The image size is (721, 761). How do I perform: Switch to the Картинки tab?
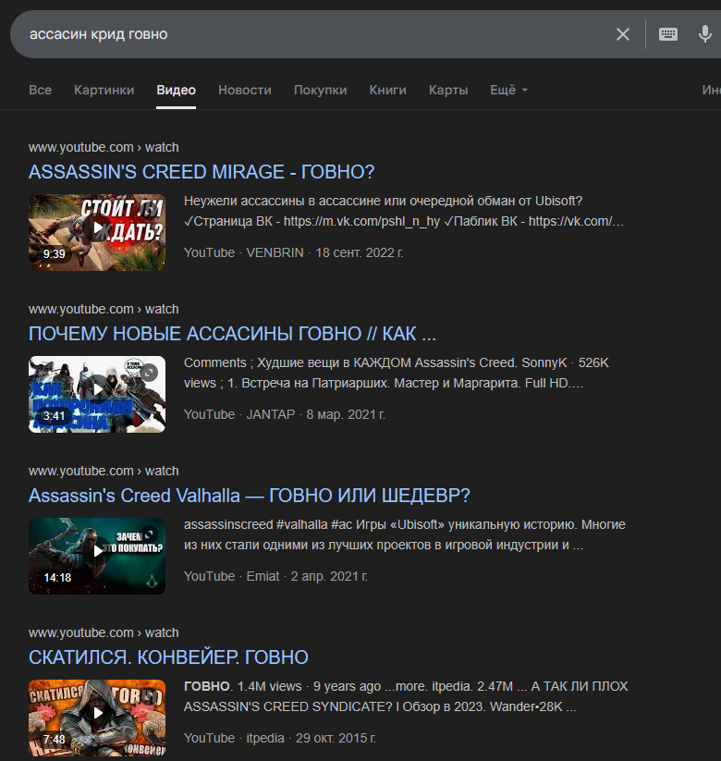point(104,90)
